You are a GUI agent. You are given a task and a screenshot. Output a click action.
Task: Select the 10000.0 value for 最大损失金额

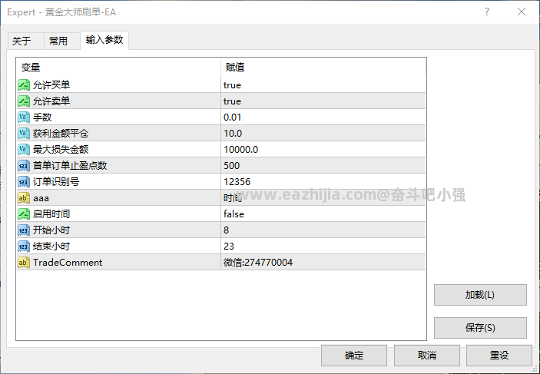click(x=240, y=150)
